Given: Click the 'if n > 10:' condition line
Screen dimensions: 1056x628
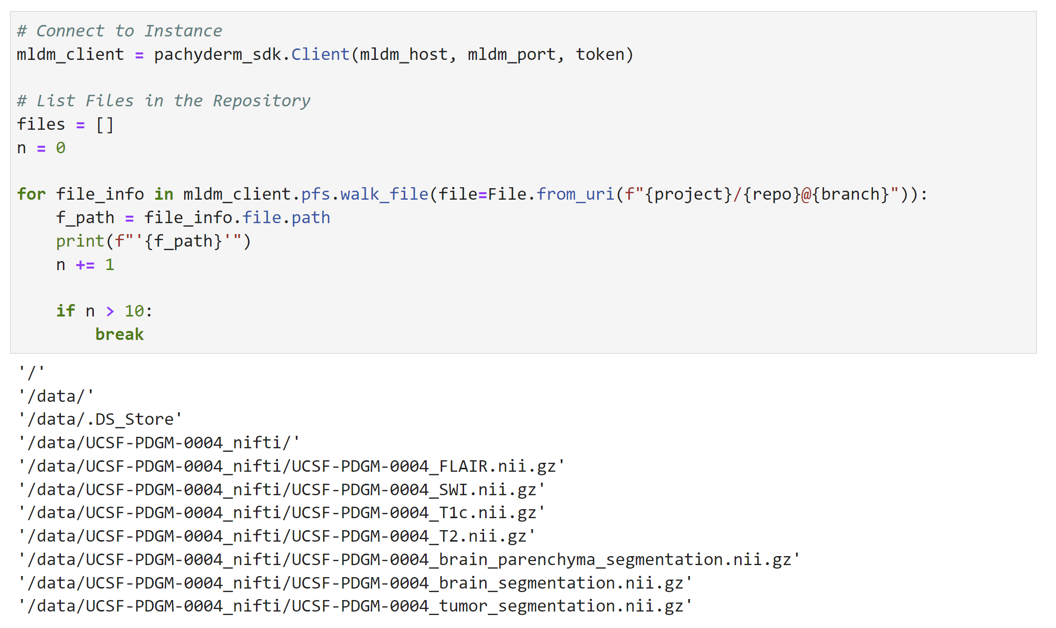Looking at the screenshot, I should tap(104, 311).
